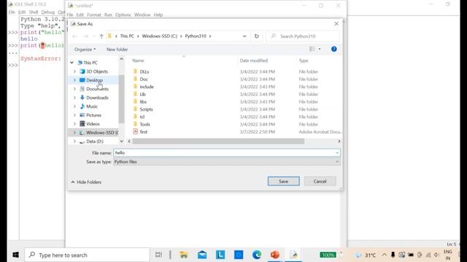This screenshot has width=467, height=262.
Task: Go up one folder level arrow
Action: [101, 36]
